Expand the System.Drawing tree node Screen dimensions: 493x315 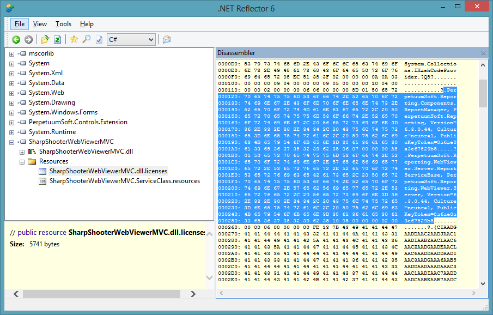click(x=11, y=103)
